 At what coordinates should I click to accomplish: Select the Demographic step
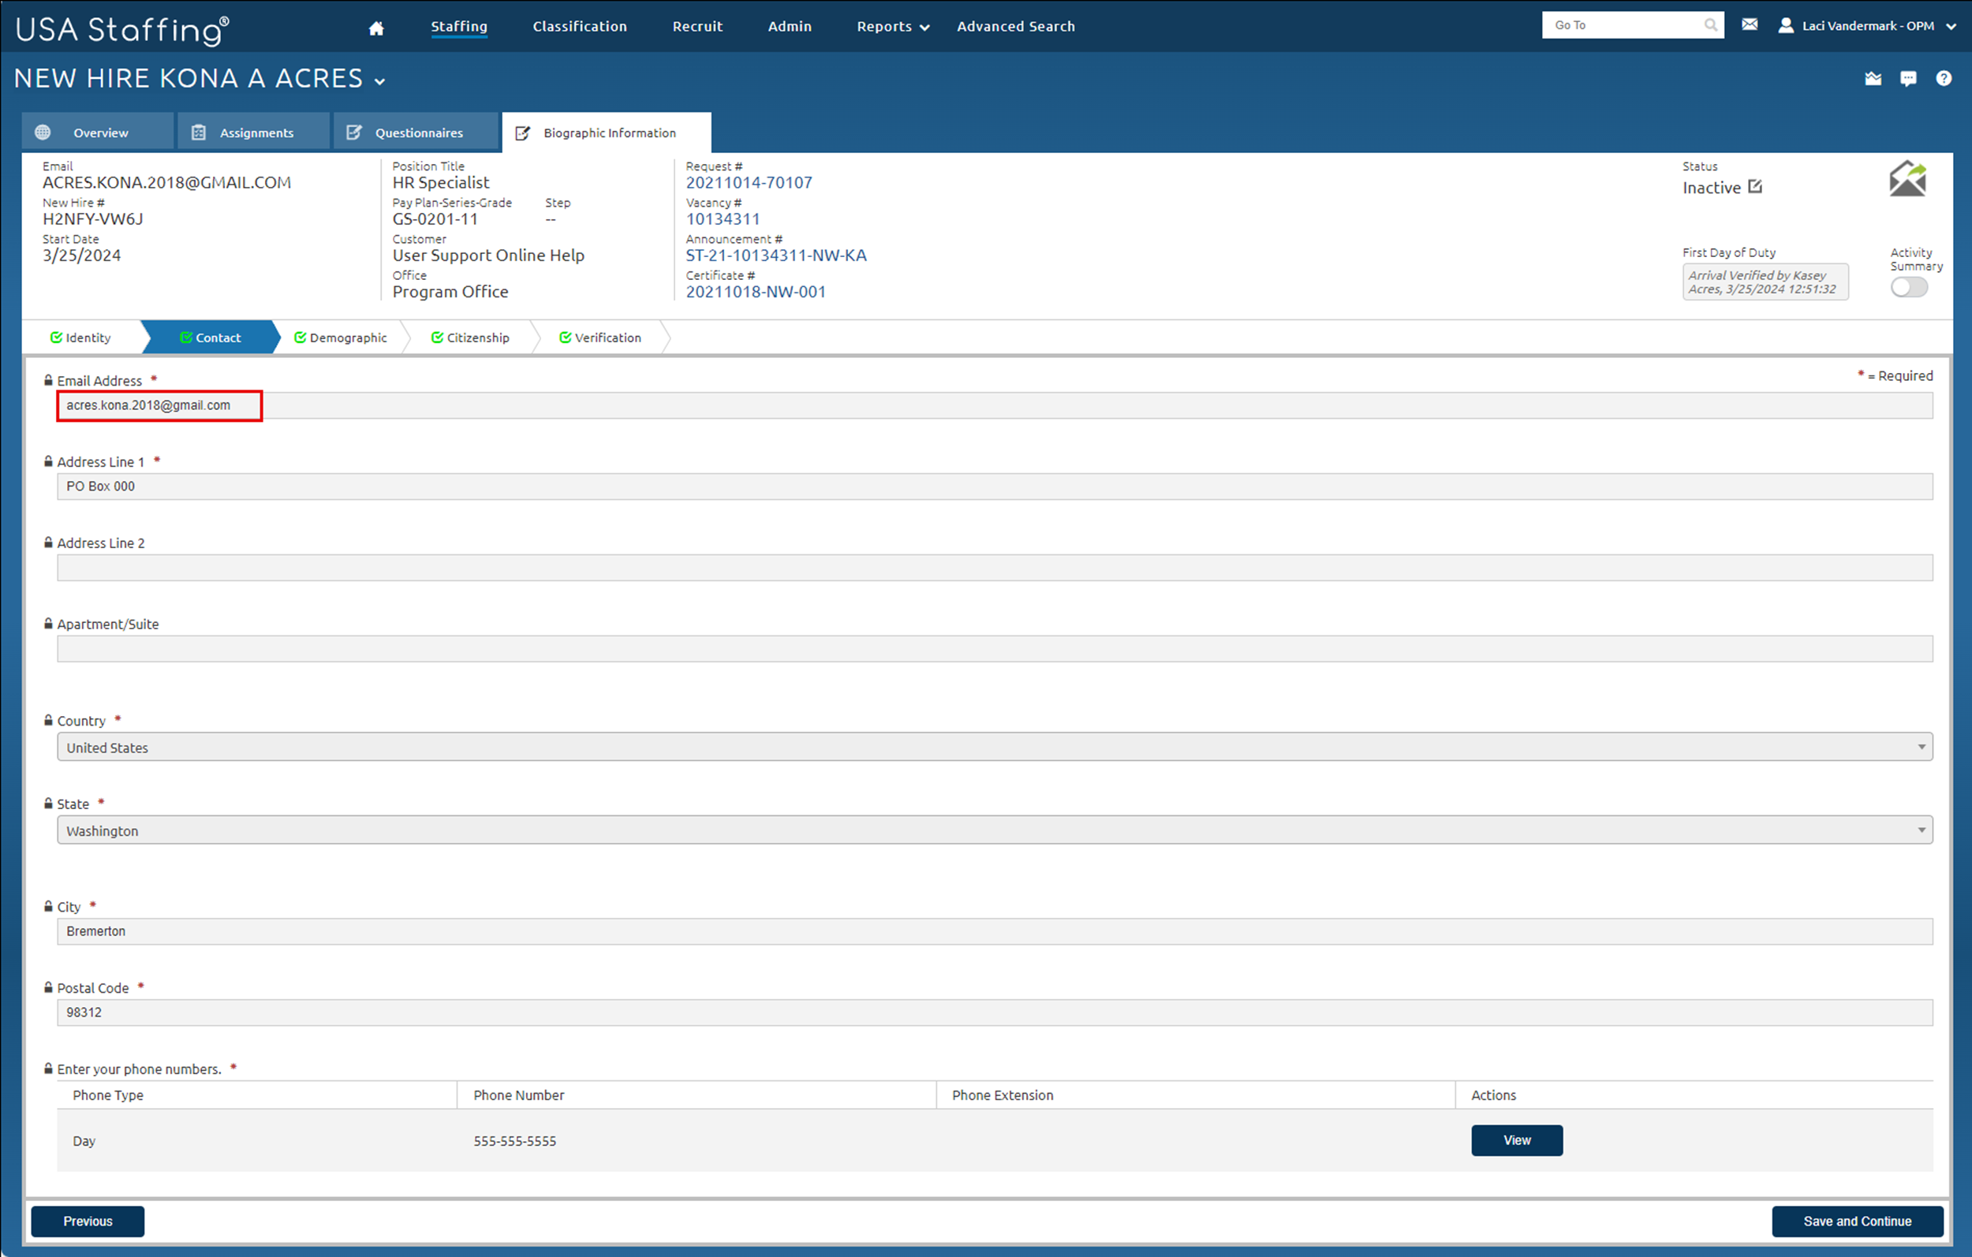[341, 338]
